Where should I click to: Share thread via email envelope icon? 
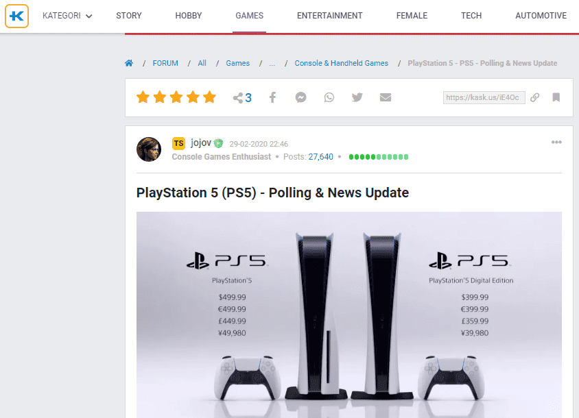pyautogui.click(x=386, y=97)
